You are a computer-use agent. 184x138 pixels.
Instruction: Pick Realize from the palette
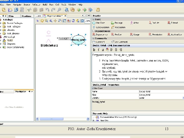click(117, 34)
